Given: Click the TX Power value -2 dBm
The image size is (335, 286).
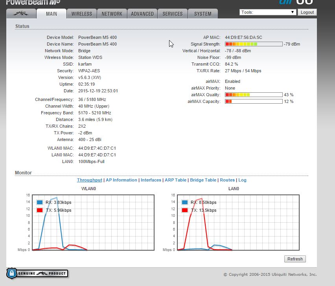Looking at the screenshot, I should [85, 133].
